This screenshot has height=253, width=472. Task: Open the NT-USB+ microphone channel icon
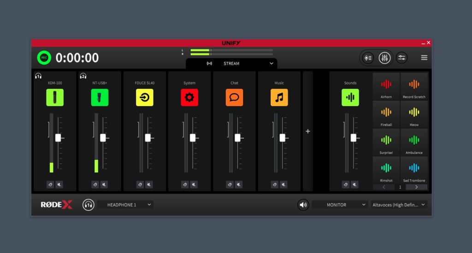coord(100,98)
